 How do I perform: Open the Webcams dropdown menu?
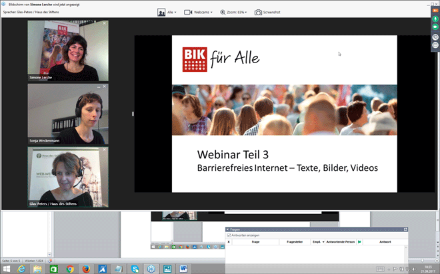[x=203, y=13]
